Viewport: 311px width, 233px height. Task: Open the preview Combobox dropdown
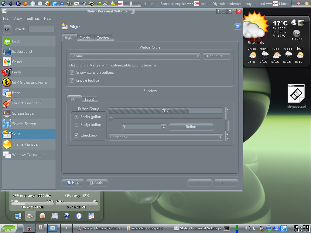click(166, 137)
